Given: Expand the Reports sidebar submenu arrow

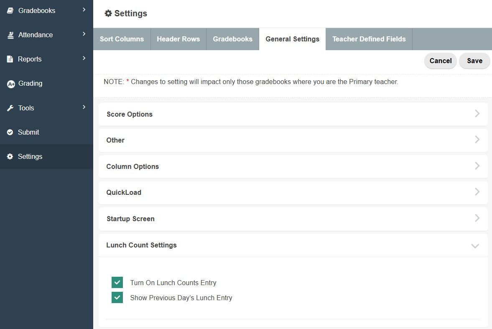Looking at the screenshot, I should pos(84,58).
